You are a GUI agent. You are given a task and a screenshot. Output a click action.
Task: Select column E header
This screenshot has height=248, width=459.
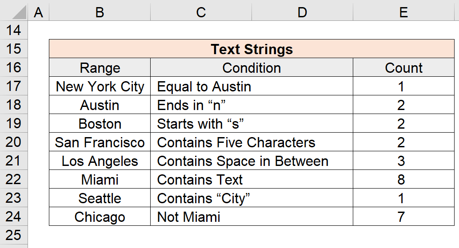pyautogui.click(x=403, y=12)
